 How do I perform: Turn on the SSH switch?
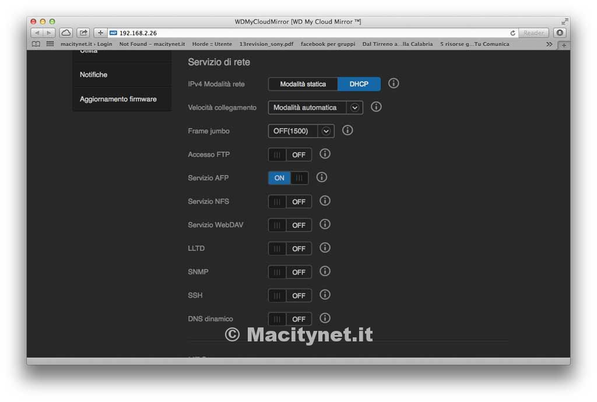290,295
